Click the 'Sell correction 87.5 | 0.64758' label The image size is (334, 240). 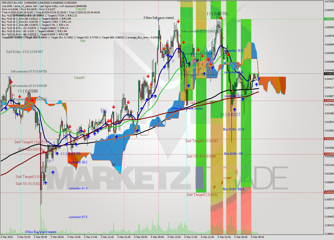(x=29, y=71)
